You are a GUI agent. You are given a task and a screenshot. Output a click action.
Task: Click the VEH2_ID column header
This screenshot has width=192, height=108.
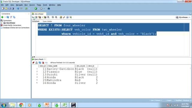[43, 66]
